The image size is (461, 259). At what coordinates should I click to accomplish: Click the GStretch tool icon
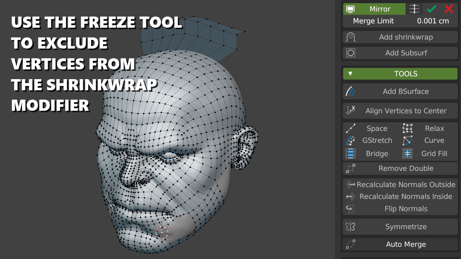click(350, 140)
